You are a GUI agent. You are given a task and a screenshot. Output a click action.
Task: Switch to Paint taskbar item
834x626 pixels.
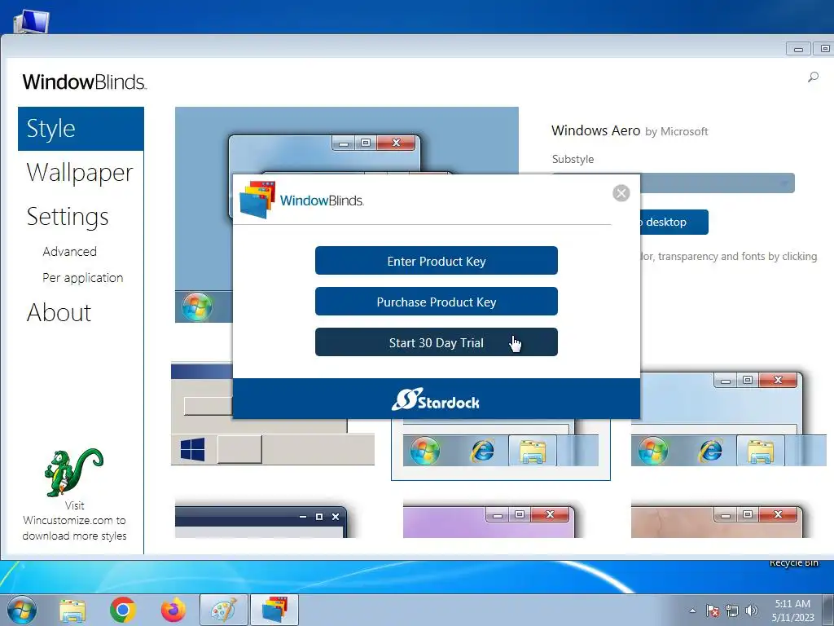click(x=224, y=610)
